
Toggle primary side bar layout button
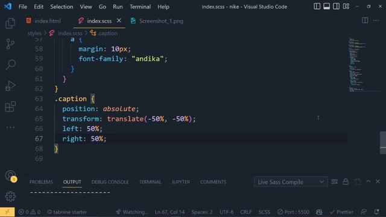tap(317, 7)
